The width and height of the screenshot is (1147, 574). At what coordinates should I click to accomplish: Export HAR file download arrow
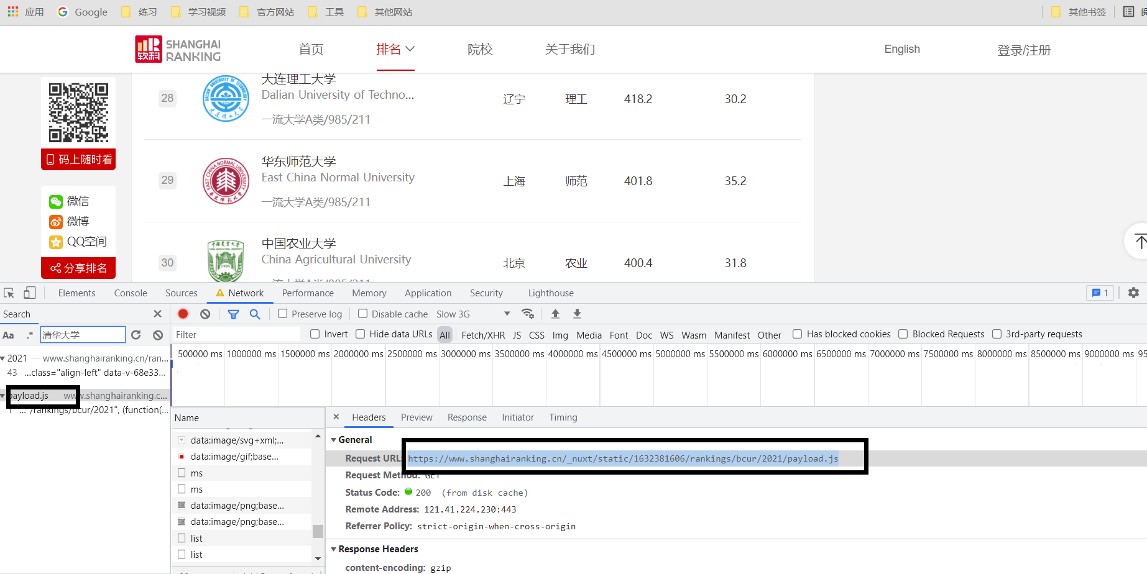point(577,314)
